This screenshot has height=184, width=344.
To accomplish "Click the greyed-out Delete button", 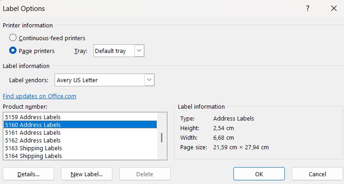I will coord(144,174).
